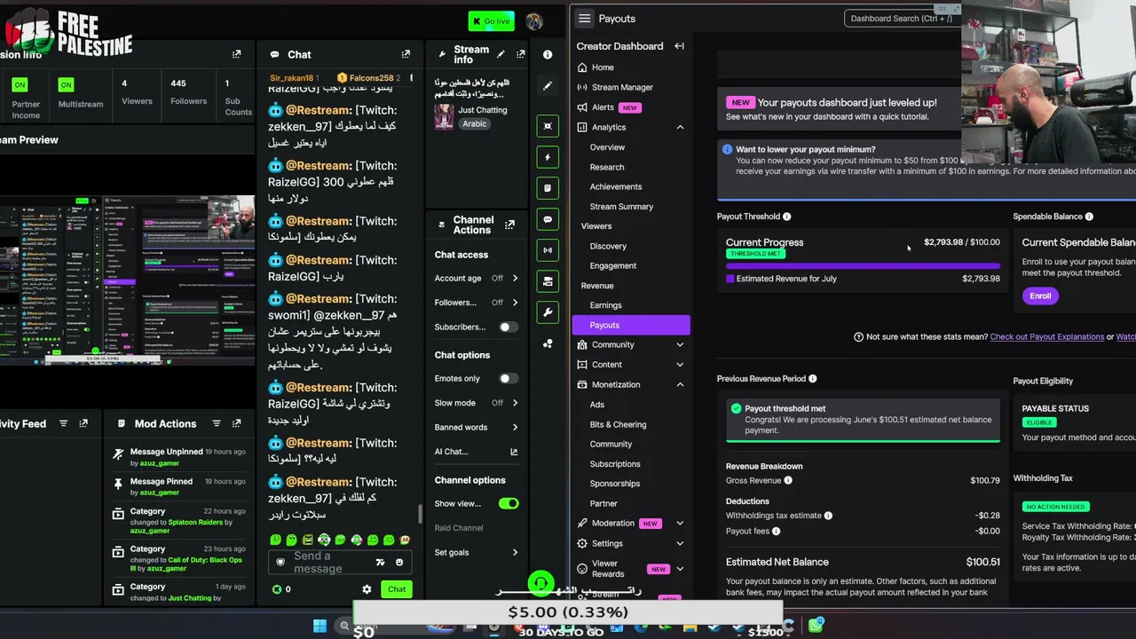Open the emote picker in chat box

(x=399, y=562)
